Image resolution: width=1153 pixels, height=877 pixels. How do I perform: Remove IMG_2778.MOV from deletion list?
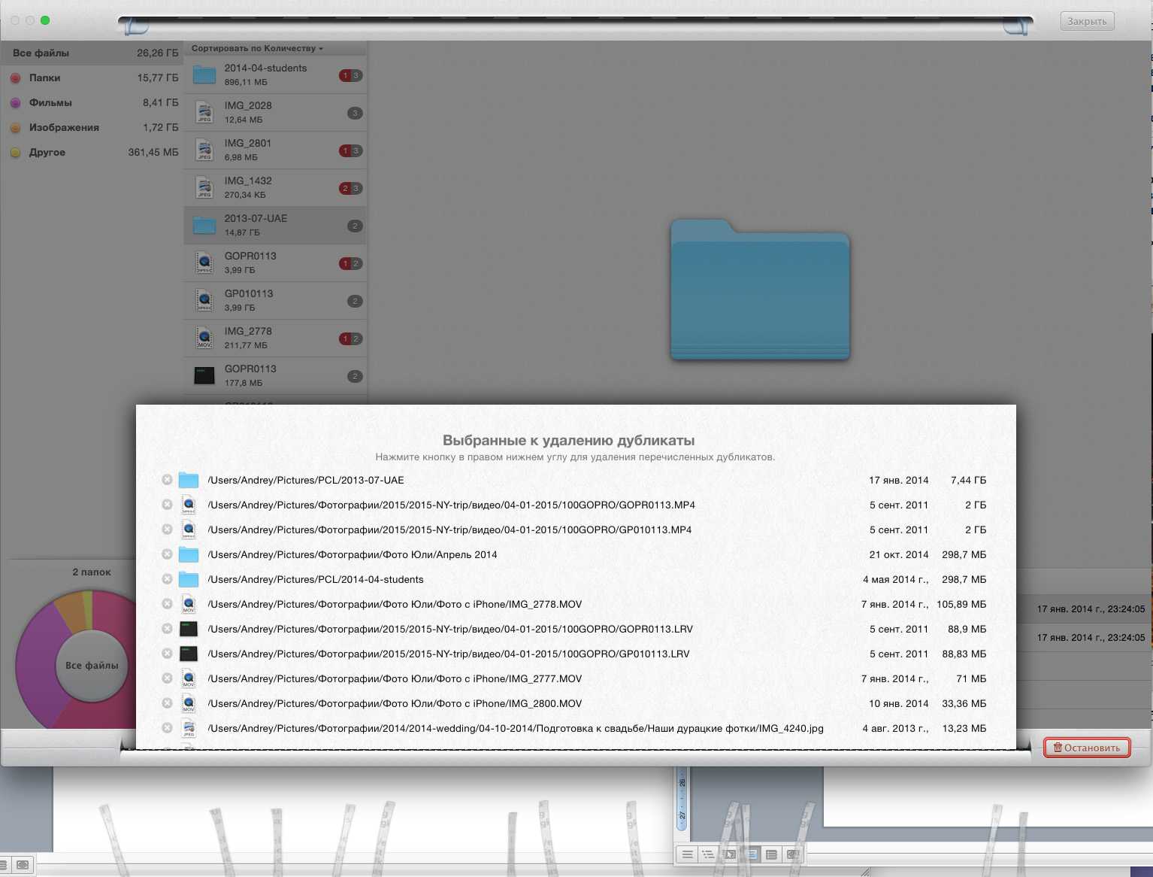pyautogui.click(x=167, y=604)
